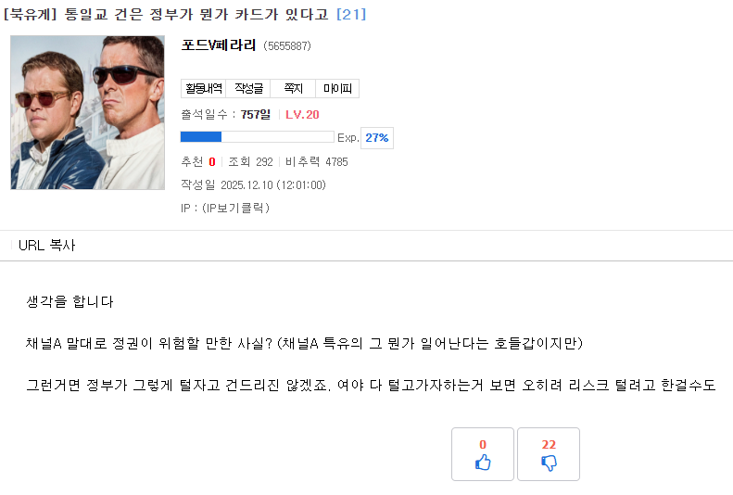Click the thumbs-down dislike icon

(x=549, y=463)
